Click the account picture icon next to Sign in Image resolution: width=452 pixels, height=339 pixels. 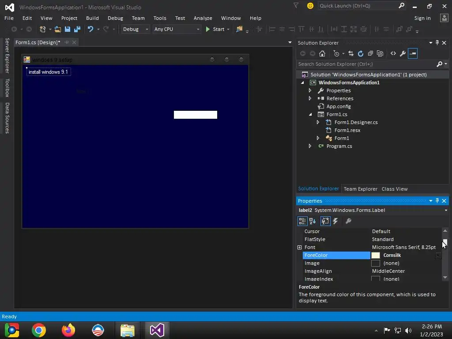(444, 18)
